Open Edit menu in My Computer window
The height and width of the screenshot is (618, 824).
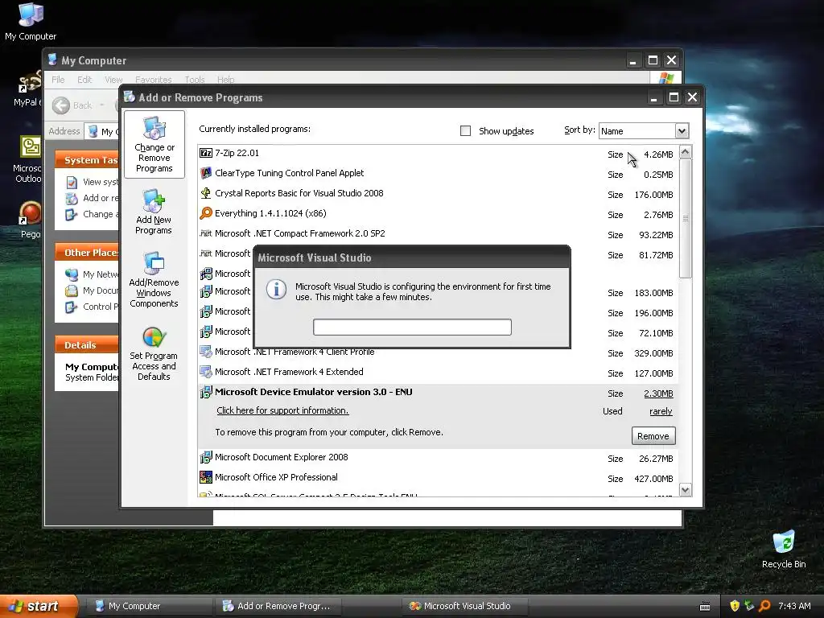coord(84,80)
